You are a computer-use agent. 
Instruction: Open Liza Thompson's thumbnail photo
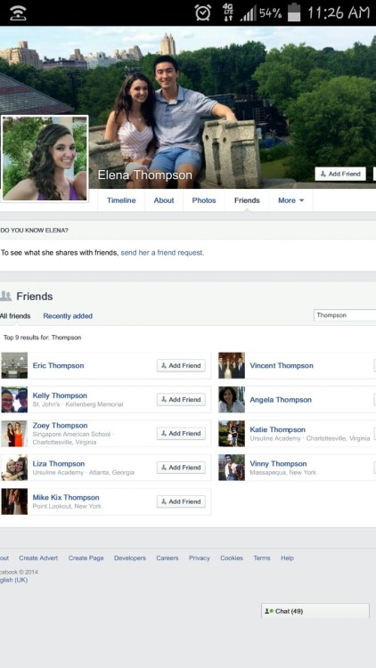14,468
